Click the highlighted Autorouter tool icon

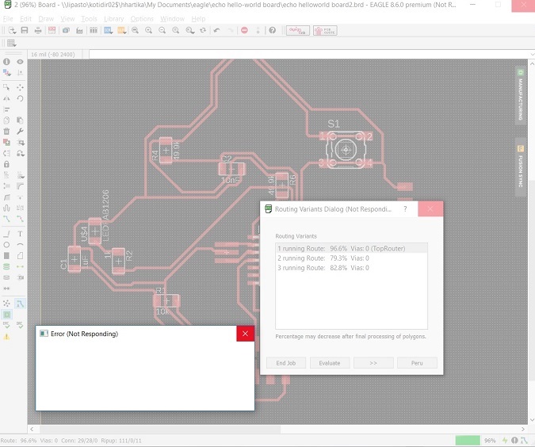coord(20,304)
